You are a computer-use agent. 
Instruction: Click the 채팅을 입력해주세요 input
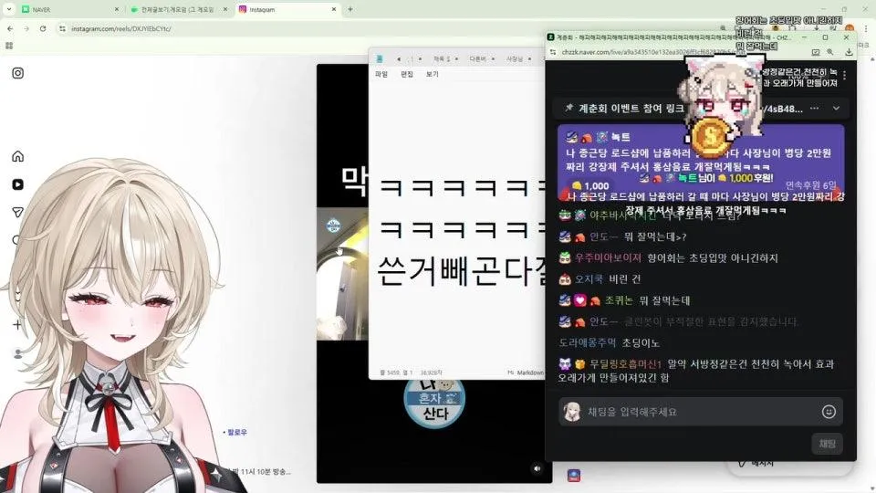[x=701, y=412]
